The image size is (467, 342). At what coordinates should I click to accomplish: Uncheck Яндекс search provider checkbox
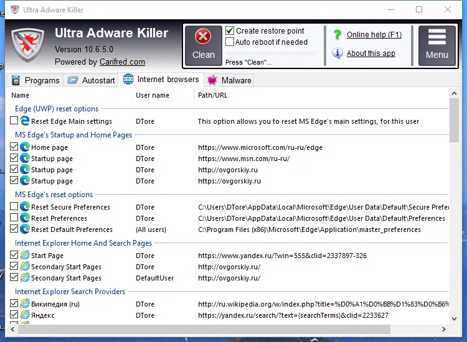(14, 315)
